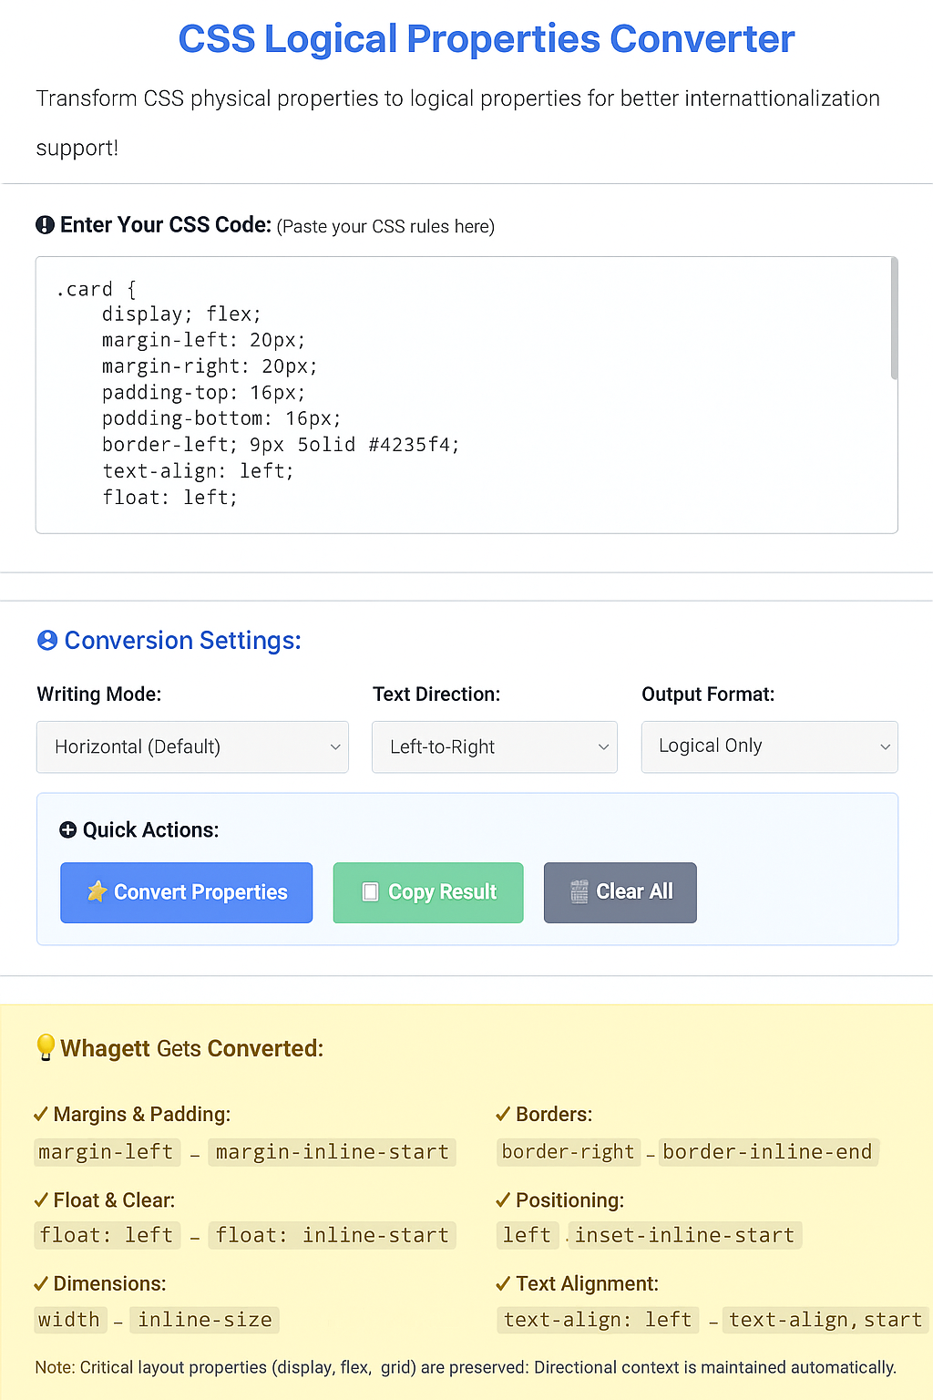The width and height of the screenshot is (933, 1400).
Task: Click the Clear All button
Action: pos(620,892)
